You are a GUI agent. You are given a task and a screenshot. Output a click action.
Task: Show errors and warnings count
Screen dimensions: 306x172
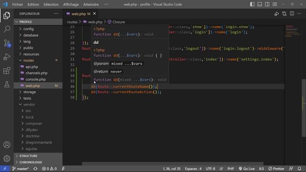point(49,169)
